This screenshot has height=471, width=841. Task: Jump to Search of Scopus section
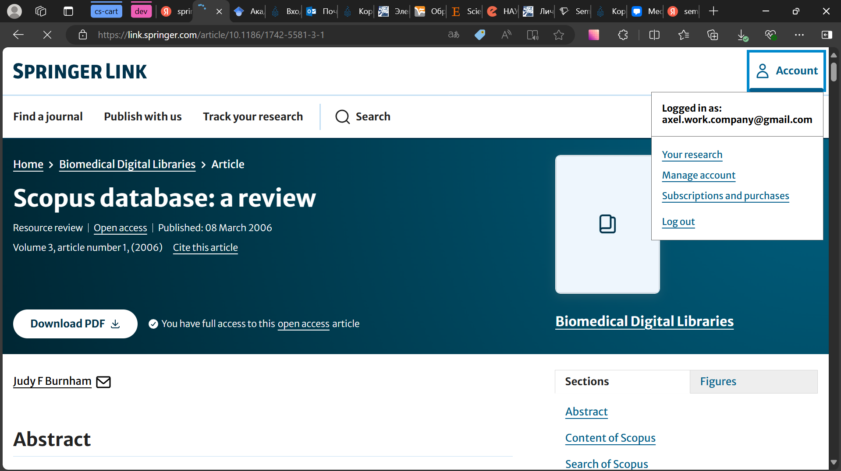click(x=607, y=464)
